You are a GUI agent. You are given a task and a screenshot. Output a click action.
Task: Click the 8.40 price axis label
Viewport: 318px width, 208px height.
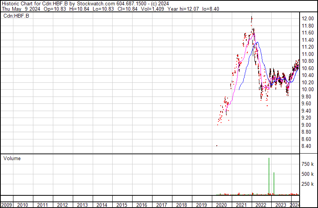(x=308, y=146)
